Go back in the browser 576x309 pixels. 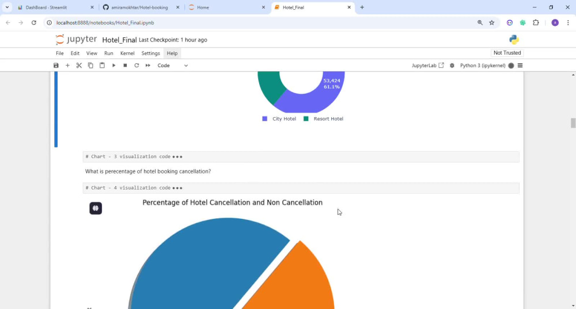click(x=8, y=23)
